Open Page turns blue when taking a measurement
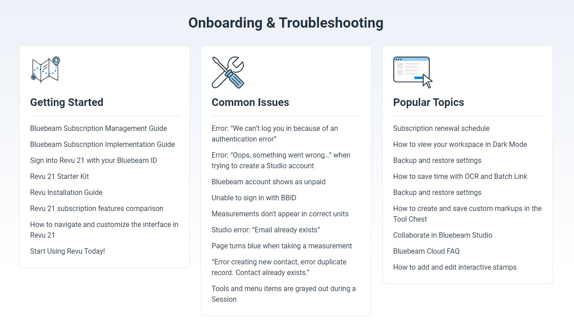The image size is (574, 332). click(x=282, y=246)
